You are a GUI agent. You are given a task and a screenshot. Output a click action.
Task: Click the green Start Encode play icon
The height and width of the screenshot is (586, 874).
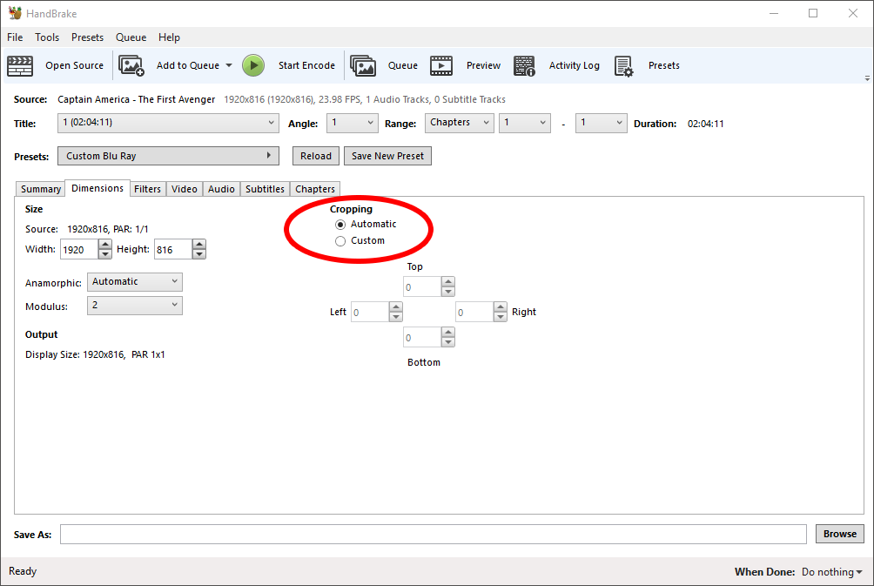click(x=253, y=66)
